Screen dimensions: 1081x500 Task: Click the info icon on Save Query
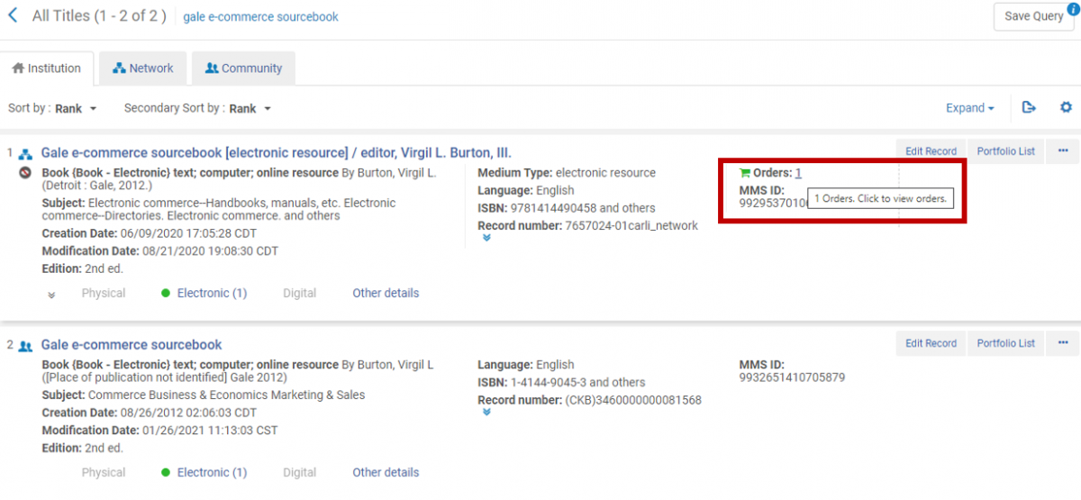pos(1072,9)
